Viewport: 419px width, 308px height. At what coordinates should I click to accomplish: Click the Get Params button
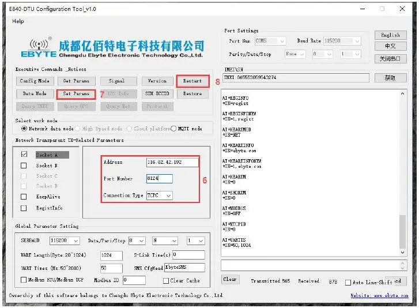(76, 81)
